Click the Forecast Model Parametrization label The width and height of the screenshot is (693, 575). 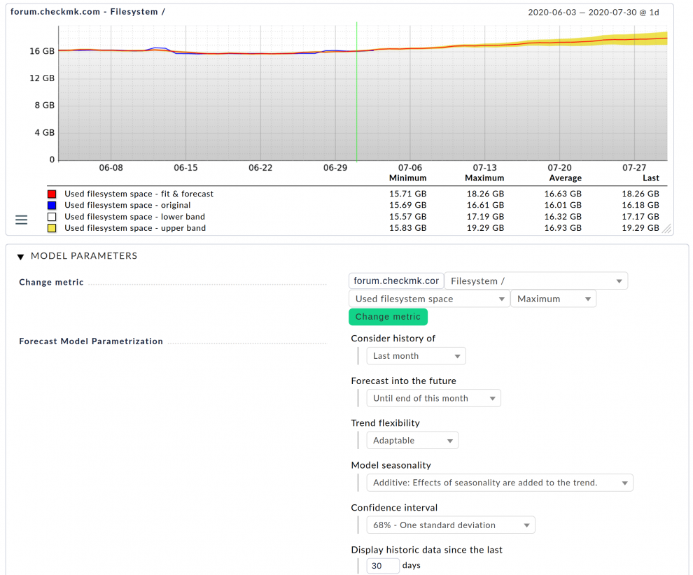[91, 341]
